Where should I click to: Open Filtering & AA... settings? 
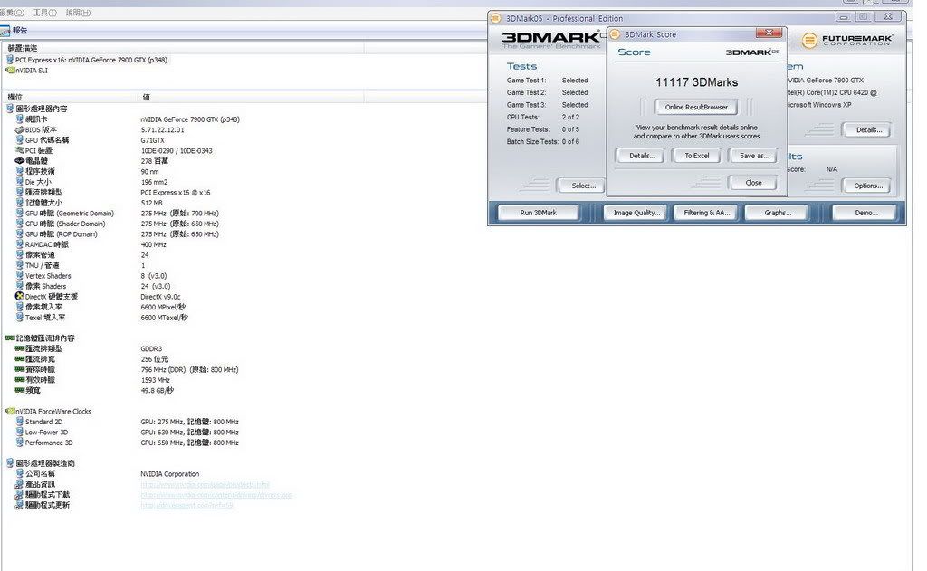coord(706,213)
